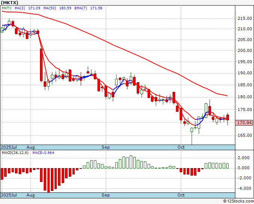Click the 12Stocks.com copyright text
Screen dimensions: 254x204
[x=238, y=201]
